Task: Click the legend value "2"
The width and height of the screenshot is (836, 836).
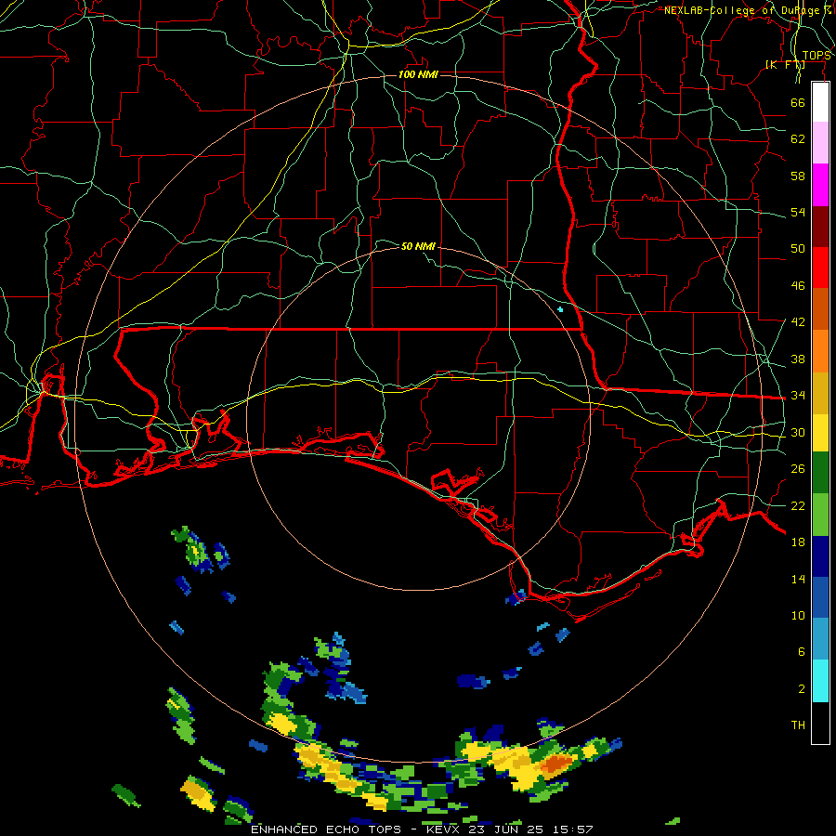Action: coord(801,689)
